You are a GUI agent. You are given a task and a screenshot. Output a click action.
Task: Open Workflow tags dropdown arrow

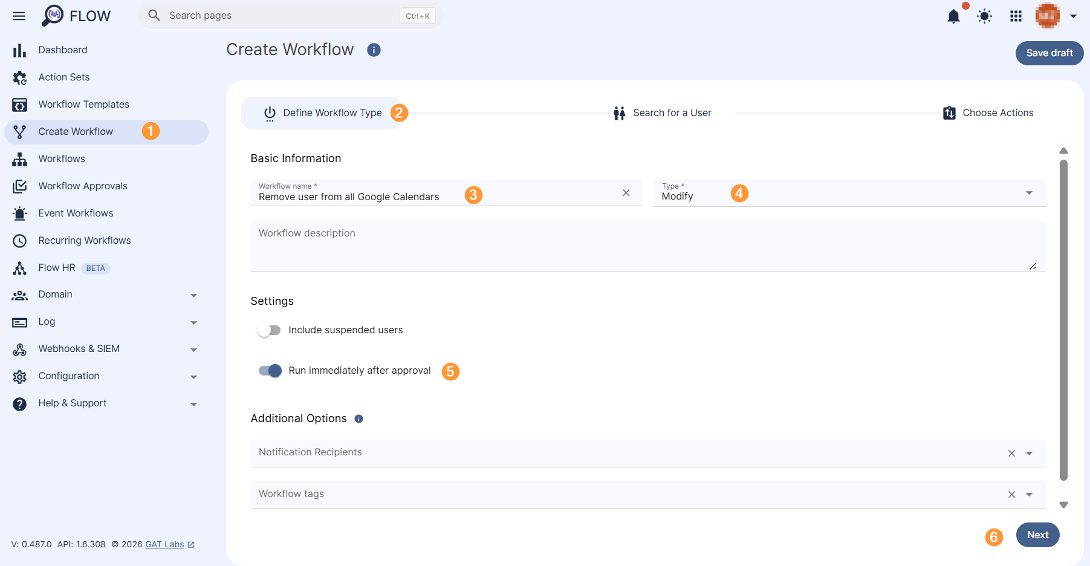[x=1029, y=495]
